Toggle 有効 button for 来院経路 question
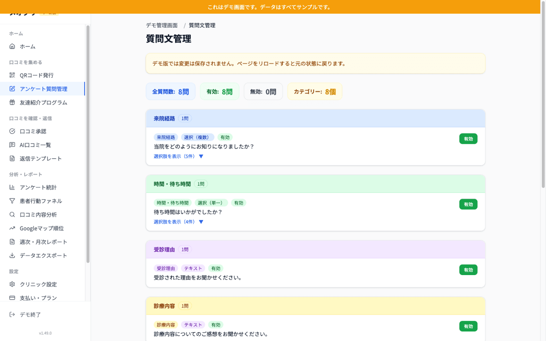The image size is (546, 341). point(468,139)
